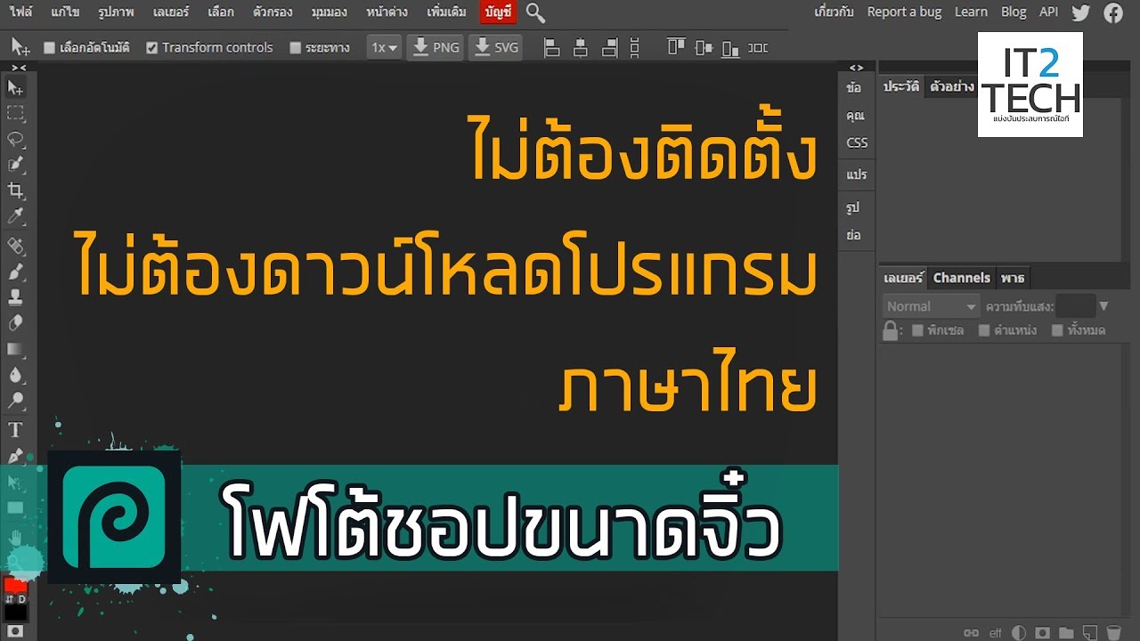Choose the Gradient tool
Viewport: 1140px width, 641px height.
(x=15, y=349)
